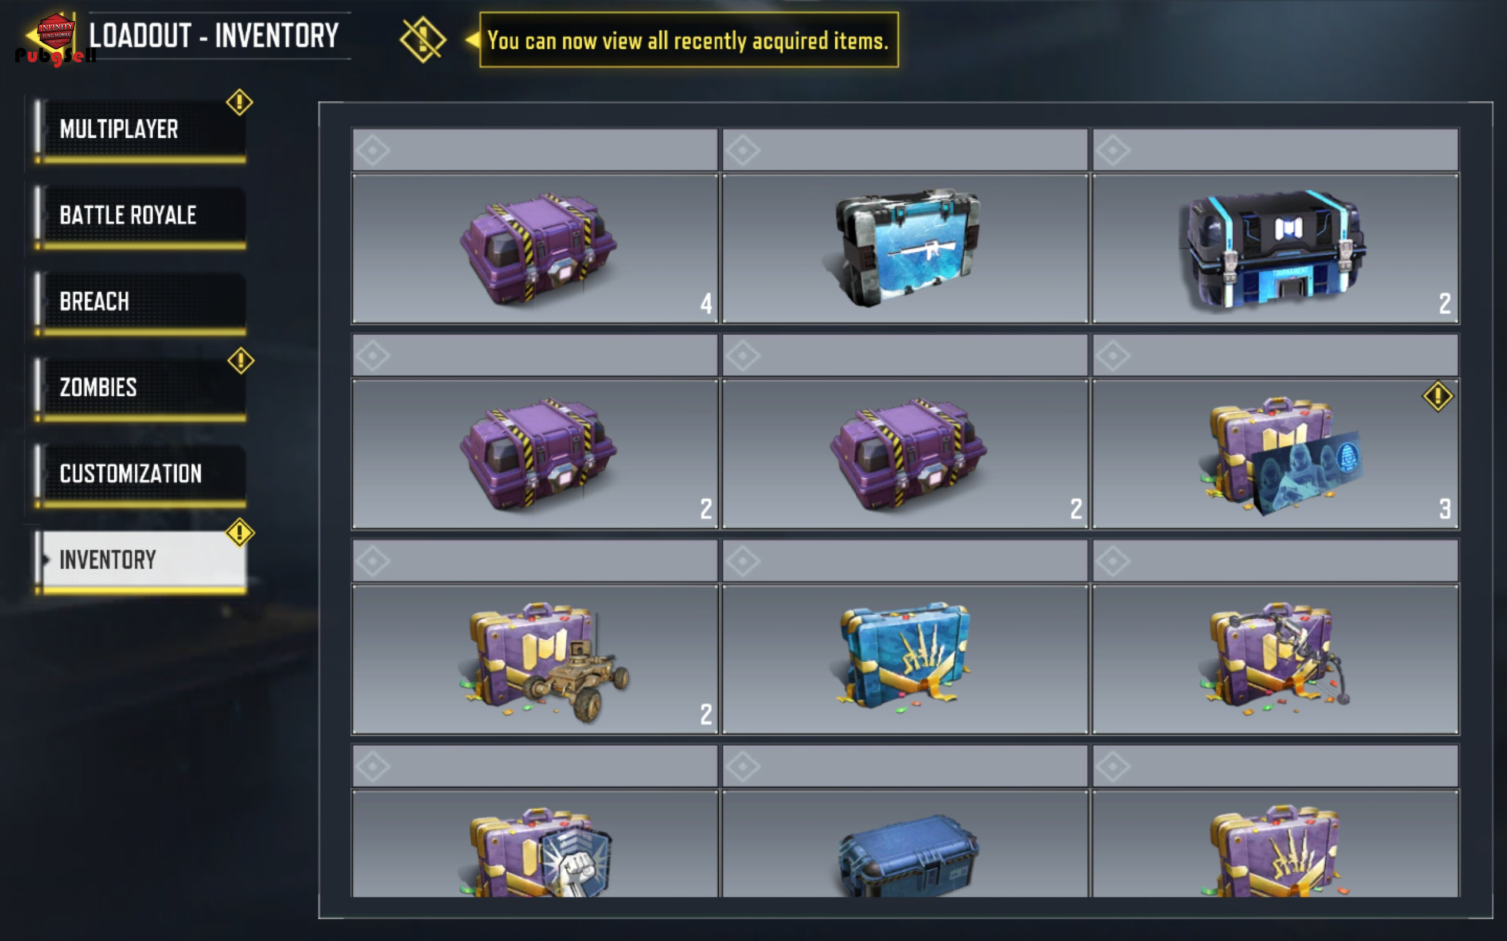Choose the purple case with calling card

[1275, 453]
